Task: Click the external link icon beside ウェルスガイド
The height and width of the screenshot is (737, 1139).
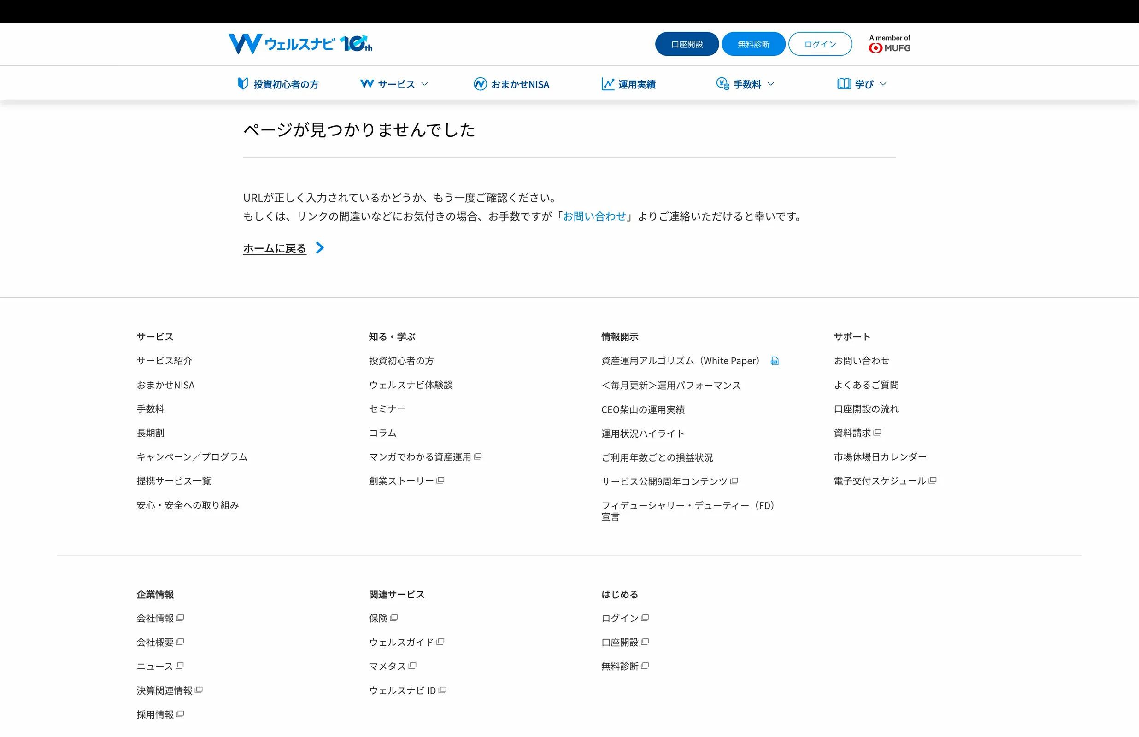Action: 440,642
